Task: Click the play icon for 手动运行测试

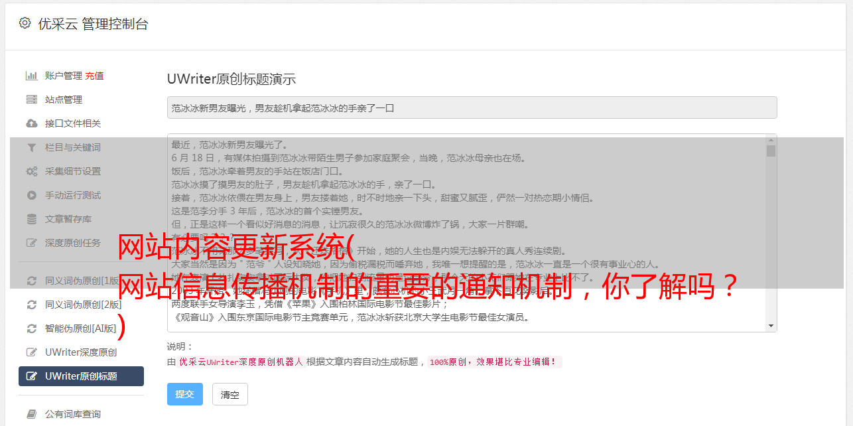Action: (x=31, y=195)
